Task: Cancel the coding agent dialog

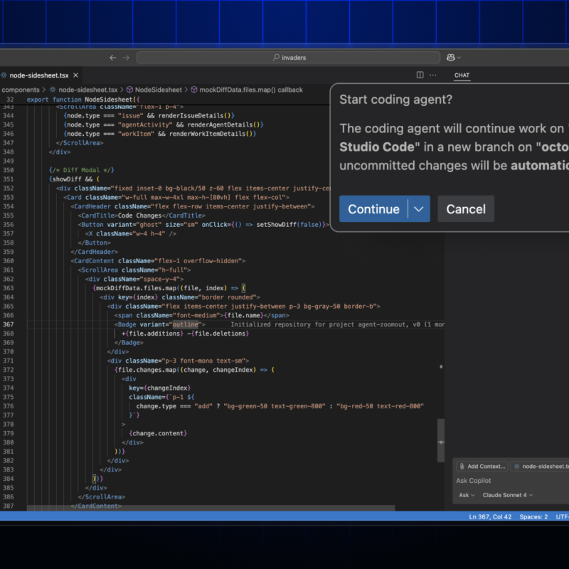Action: click(x=466, y=209)
